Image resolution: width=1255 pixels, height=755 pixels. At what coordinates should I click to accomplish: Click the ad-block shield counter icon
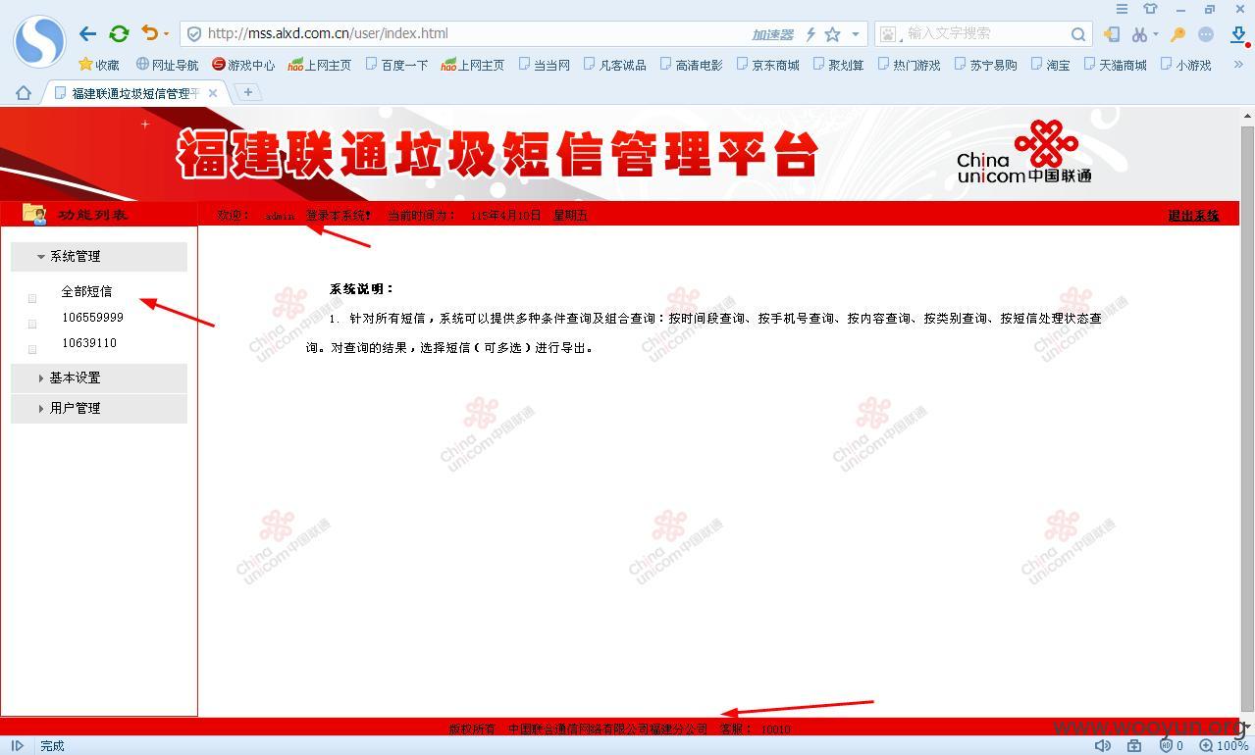1171,746
